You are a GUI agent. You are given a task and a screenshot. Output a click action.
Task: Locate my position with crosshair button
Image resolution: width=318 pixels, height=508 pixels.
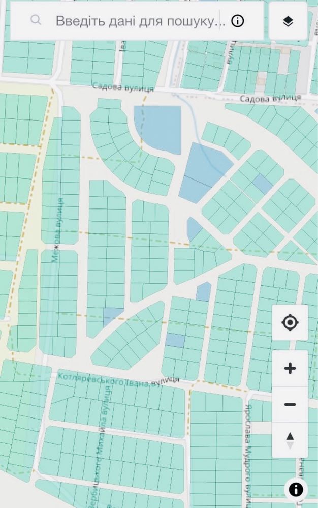290,322
